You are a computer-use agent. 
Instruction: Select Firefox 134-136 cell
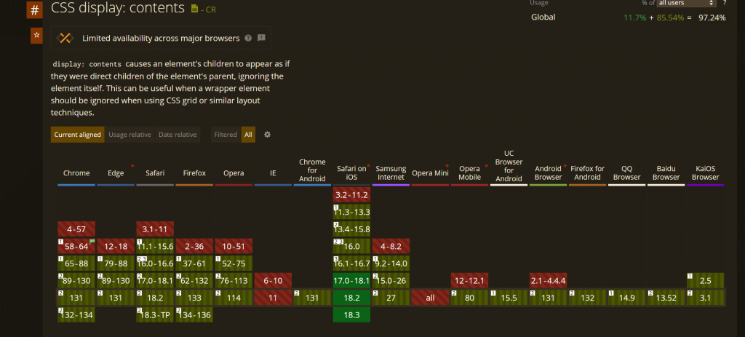click(x=194, y=314)
